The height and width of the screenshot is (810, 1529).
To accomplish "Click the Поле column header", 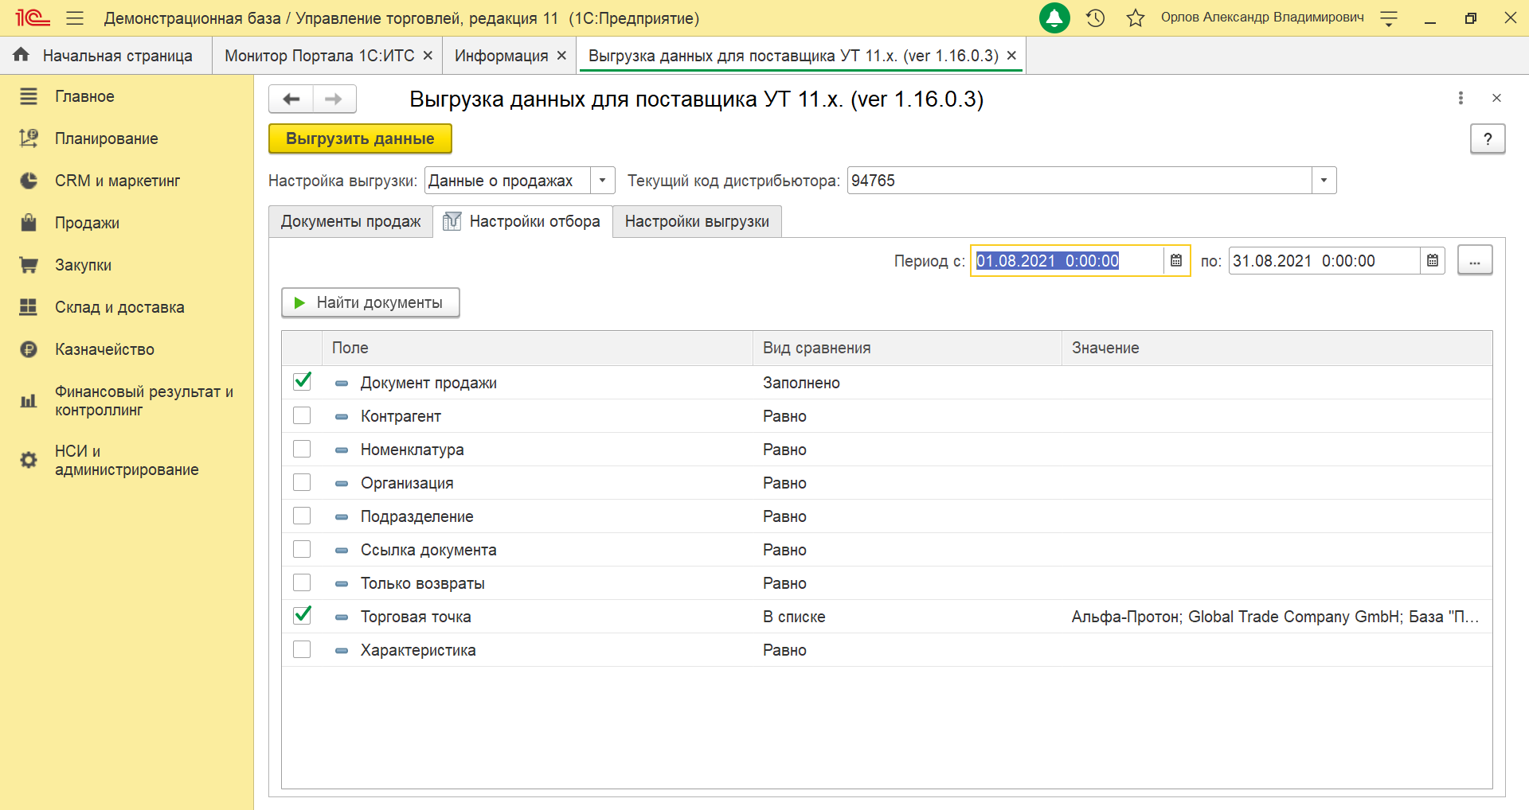I will (537, 348).
